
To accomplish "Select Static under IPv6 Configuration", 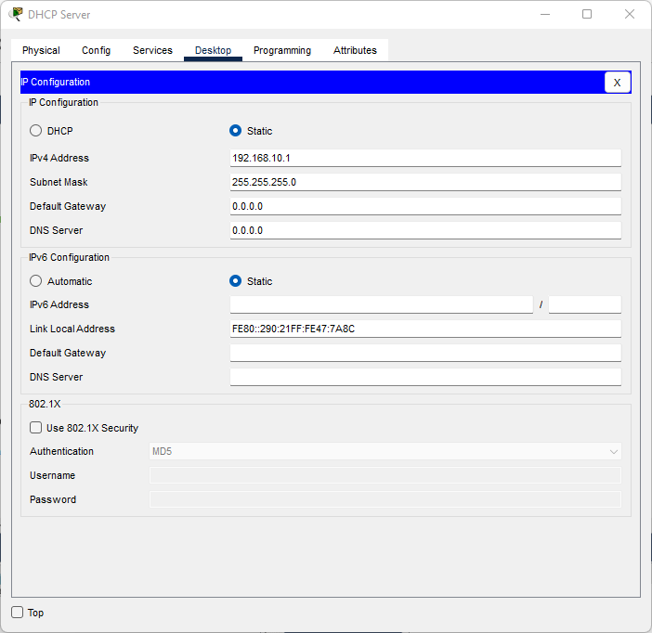I will coord(236,281).
